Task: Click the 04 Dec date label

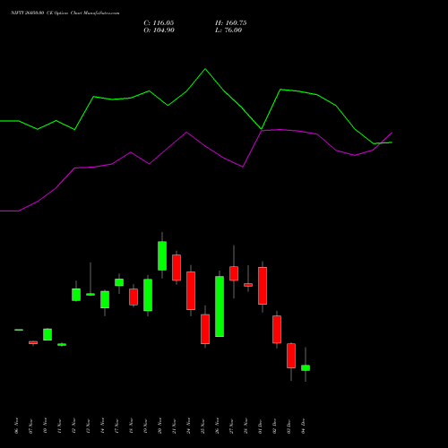Action: tap(303, 426)
